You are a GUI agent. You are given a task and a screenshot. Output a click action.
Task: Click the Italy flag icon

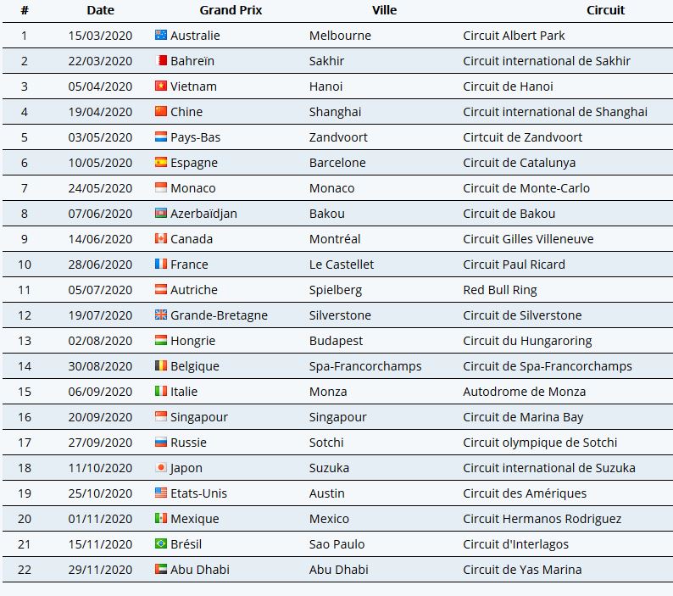coord(161,391)
